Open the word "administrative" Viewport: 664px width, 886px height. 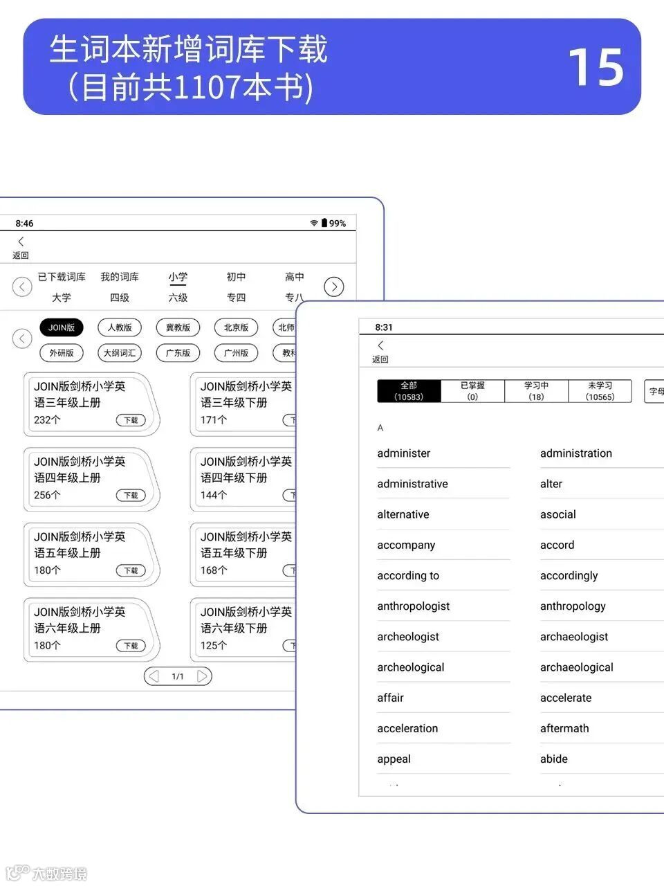(x=412, y=484)
